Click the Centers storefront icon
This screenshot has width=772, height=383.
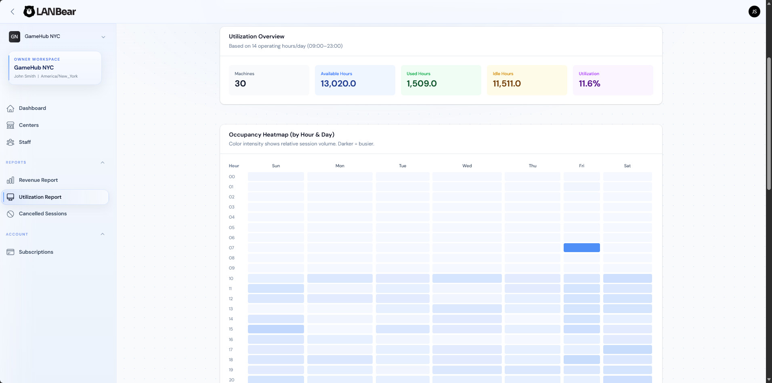tap(10, 125)
